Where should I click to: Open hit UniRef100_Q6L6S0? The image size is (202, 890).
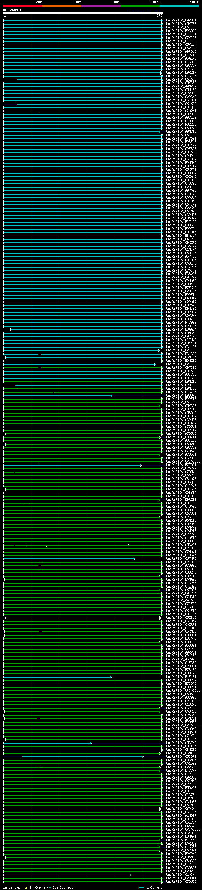[181, 80]
